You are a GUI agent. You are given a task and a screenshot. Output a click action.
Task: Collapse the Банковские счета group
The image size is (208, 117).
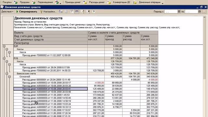pos(7,74)
